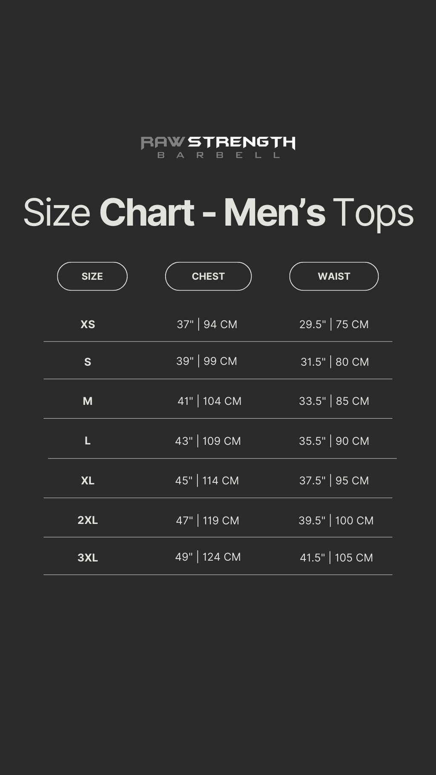Select the XS size row label
This screenshot has height=775, width=436.
coord(88,324)
